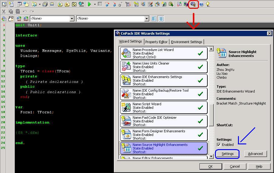
Task: Click the Copy icon in edit toolbar
Action: point(11,11)
